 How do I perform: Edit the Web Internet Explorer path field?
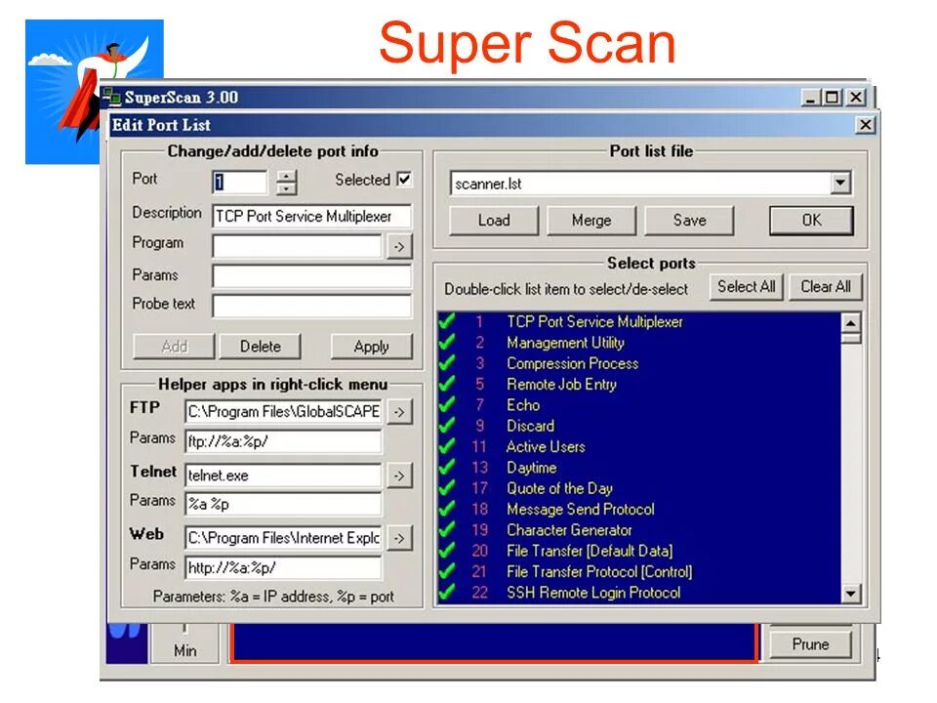pyautogui.click(x=283, y=537)
